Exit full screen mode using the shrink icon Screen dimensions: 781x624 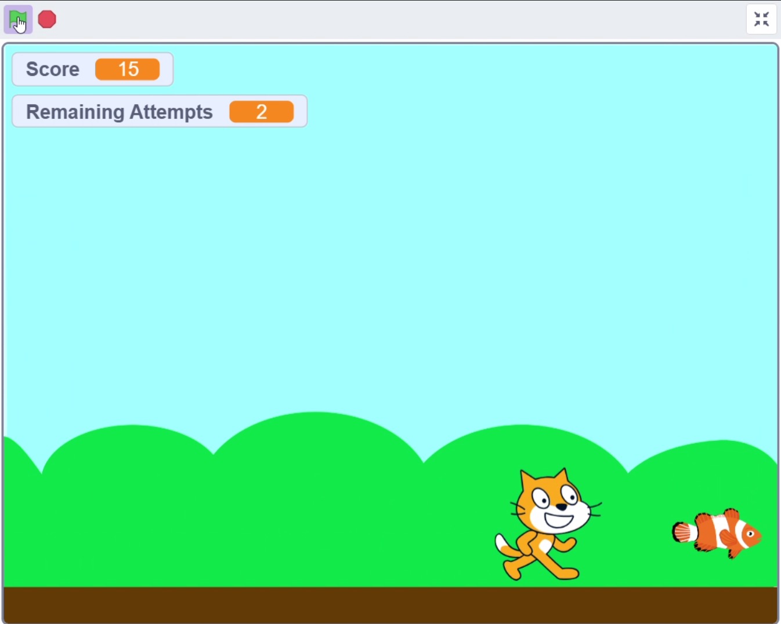coord(761,19)
